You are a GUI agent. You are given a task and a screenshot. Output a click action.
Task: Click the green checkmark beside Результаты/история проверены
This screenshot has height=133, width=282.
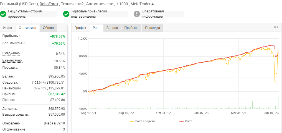tap(3, 14)
